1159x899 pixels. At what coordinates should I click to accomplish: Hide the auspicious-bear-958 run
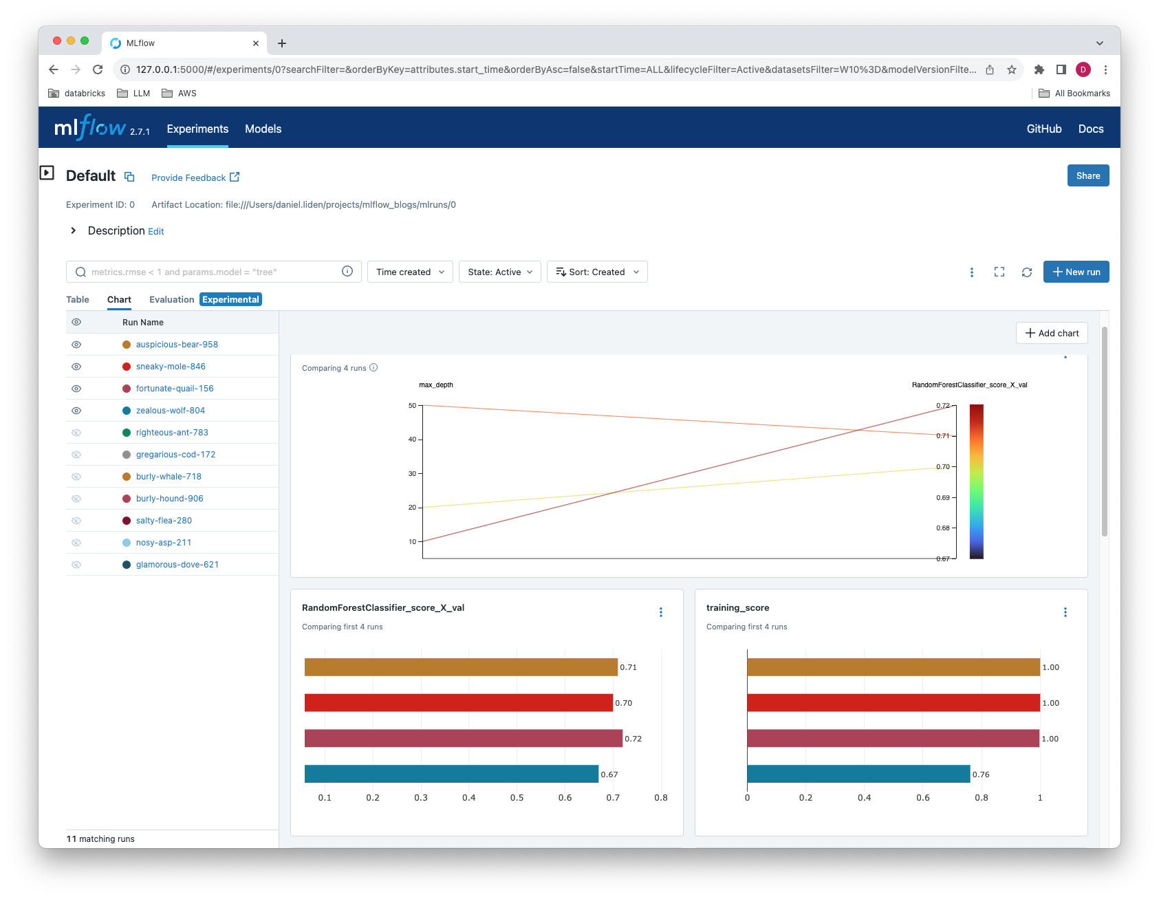(x=76, y=344)
